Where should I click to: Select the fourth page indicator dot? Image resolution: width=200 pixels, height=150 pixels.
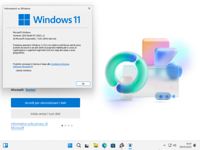coord(72,125)
